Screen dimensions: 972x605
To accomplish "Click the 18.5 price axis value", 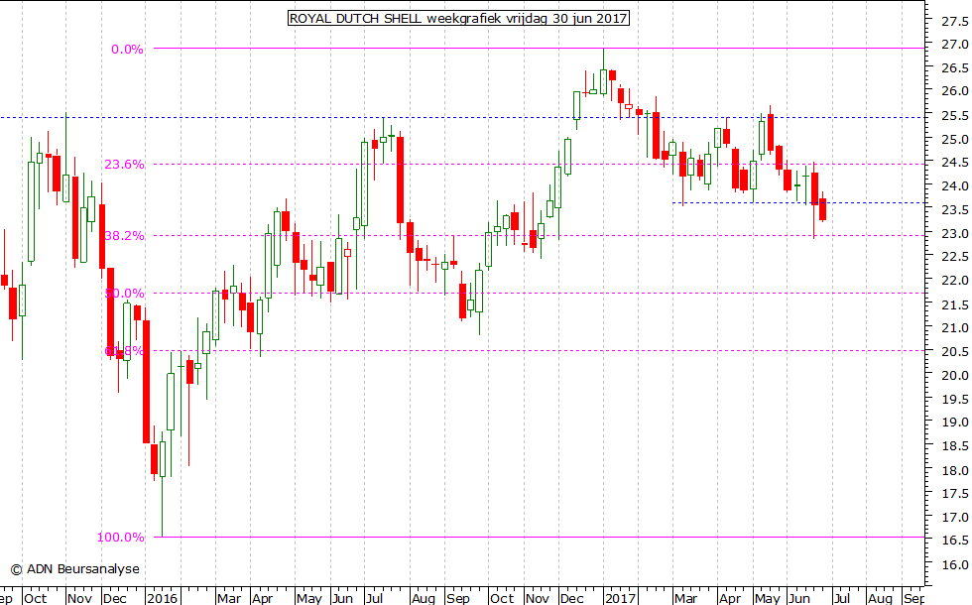I will (x=954, y=445).
